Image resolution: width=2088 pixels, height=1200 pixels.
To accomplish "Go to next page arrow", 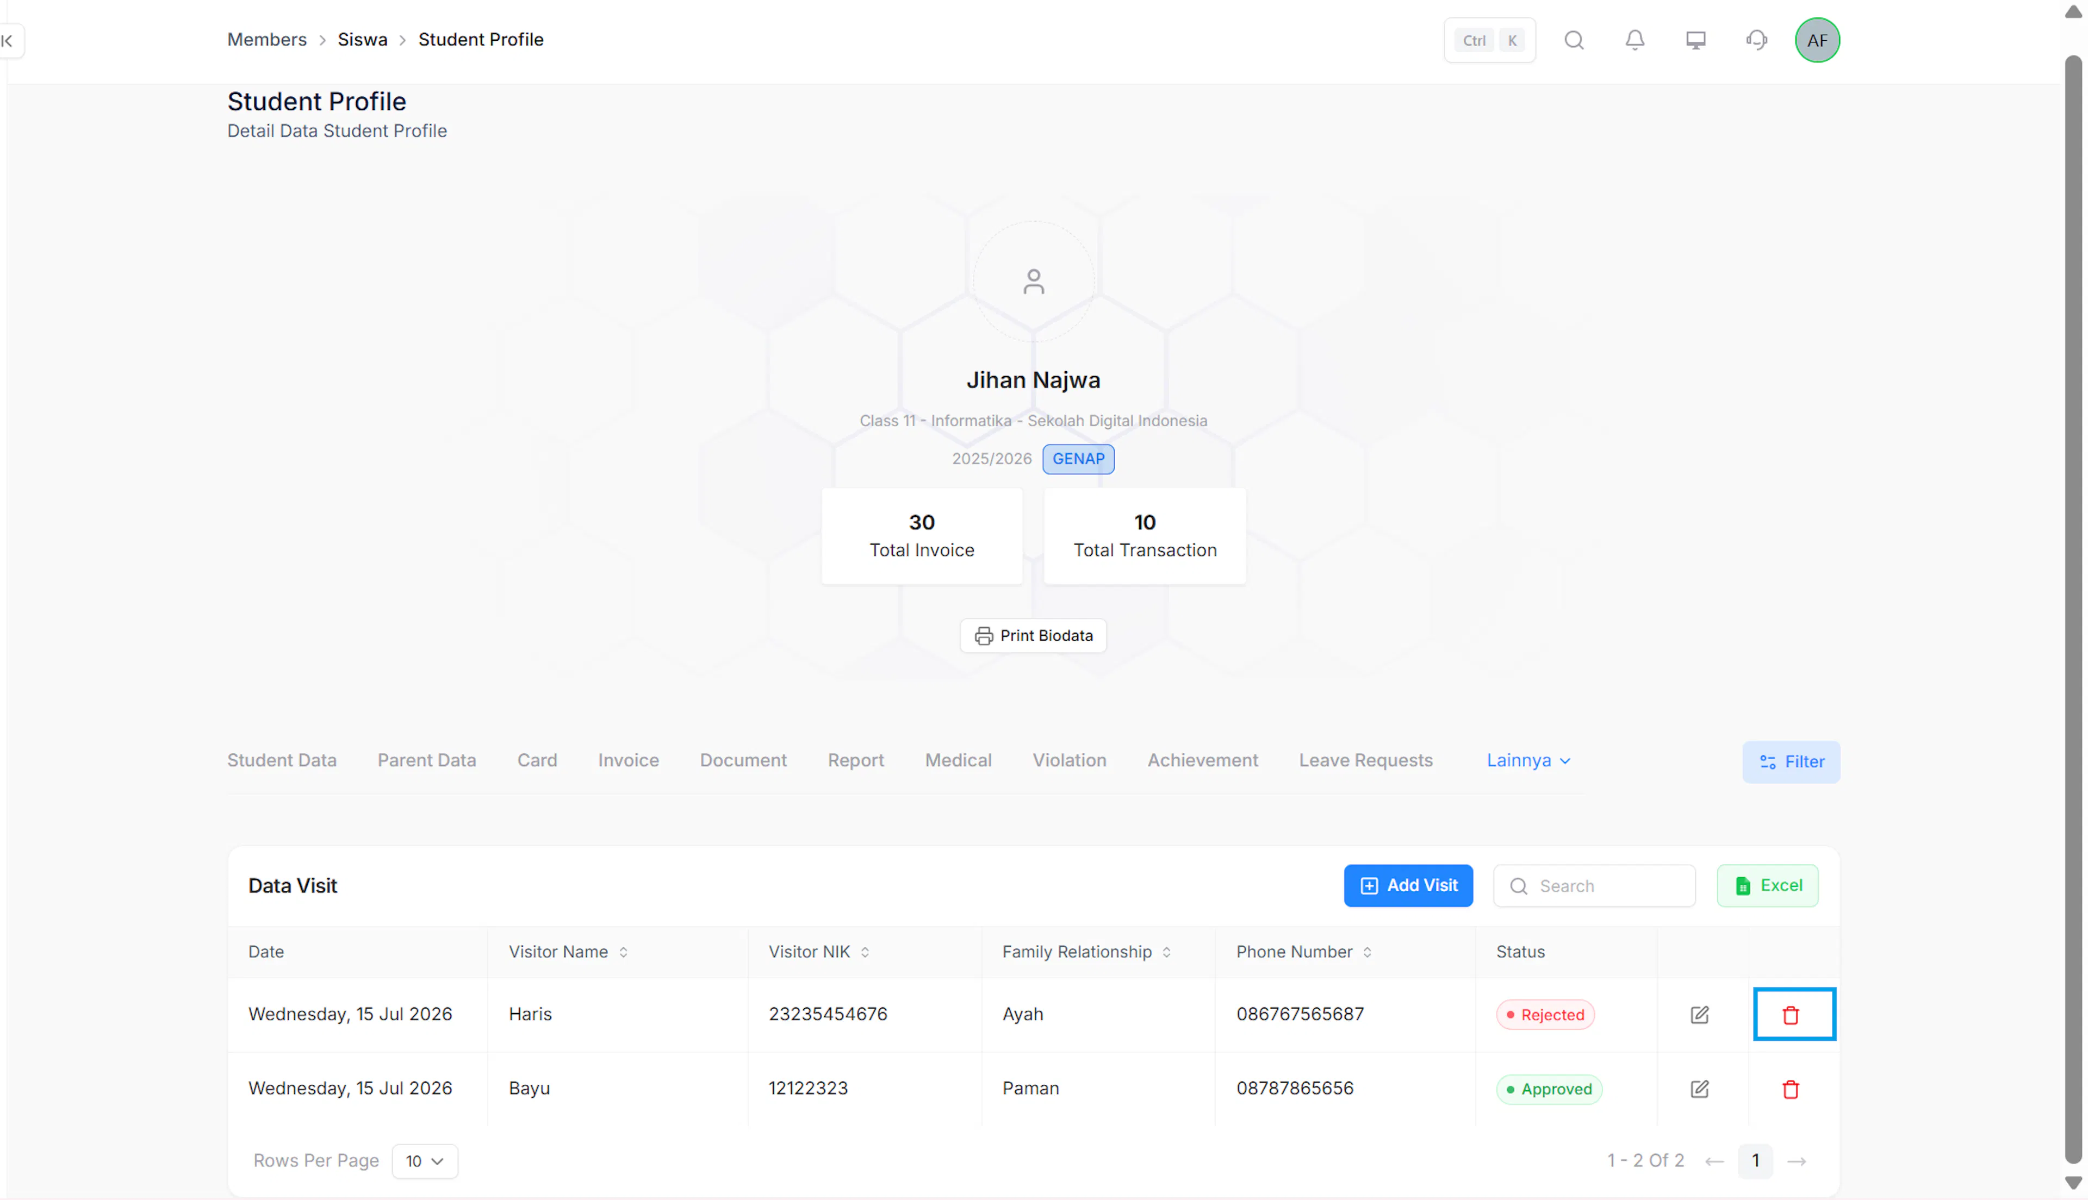I will point(1797,1161).
